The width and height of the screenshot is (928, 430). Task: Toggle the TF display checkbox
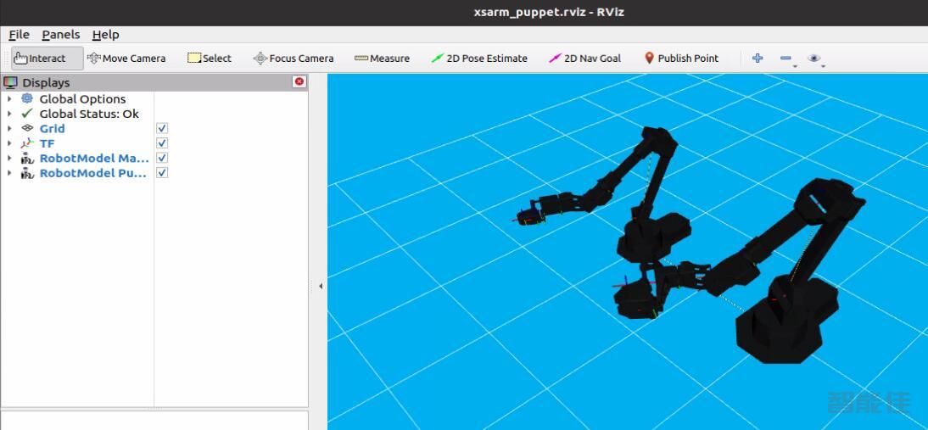tap(162, 143)
